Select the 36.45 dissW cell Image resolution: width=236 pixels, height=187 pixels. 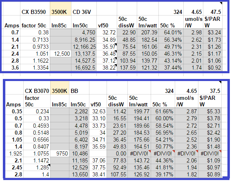point(117,140)
